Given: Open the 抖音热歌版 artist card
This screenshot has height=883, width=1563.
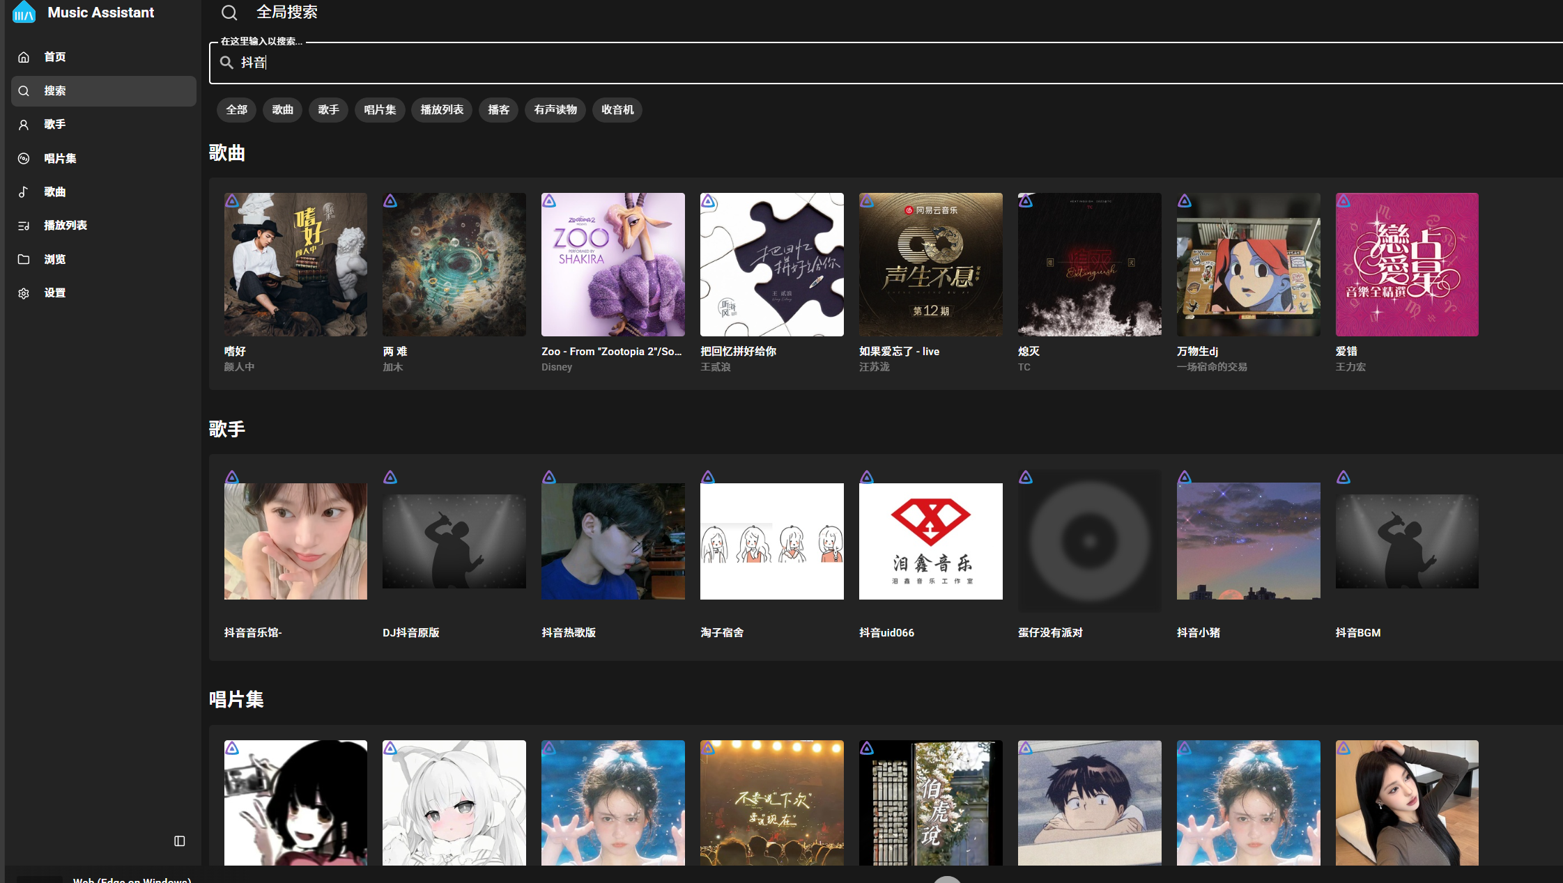Looking at the screenshot, I should tap(613, 542).
